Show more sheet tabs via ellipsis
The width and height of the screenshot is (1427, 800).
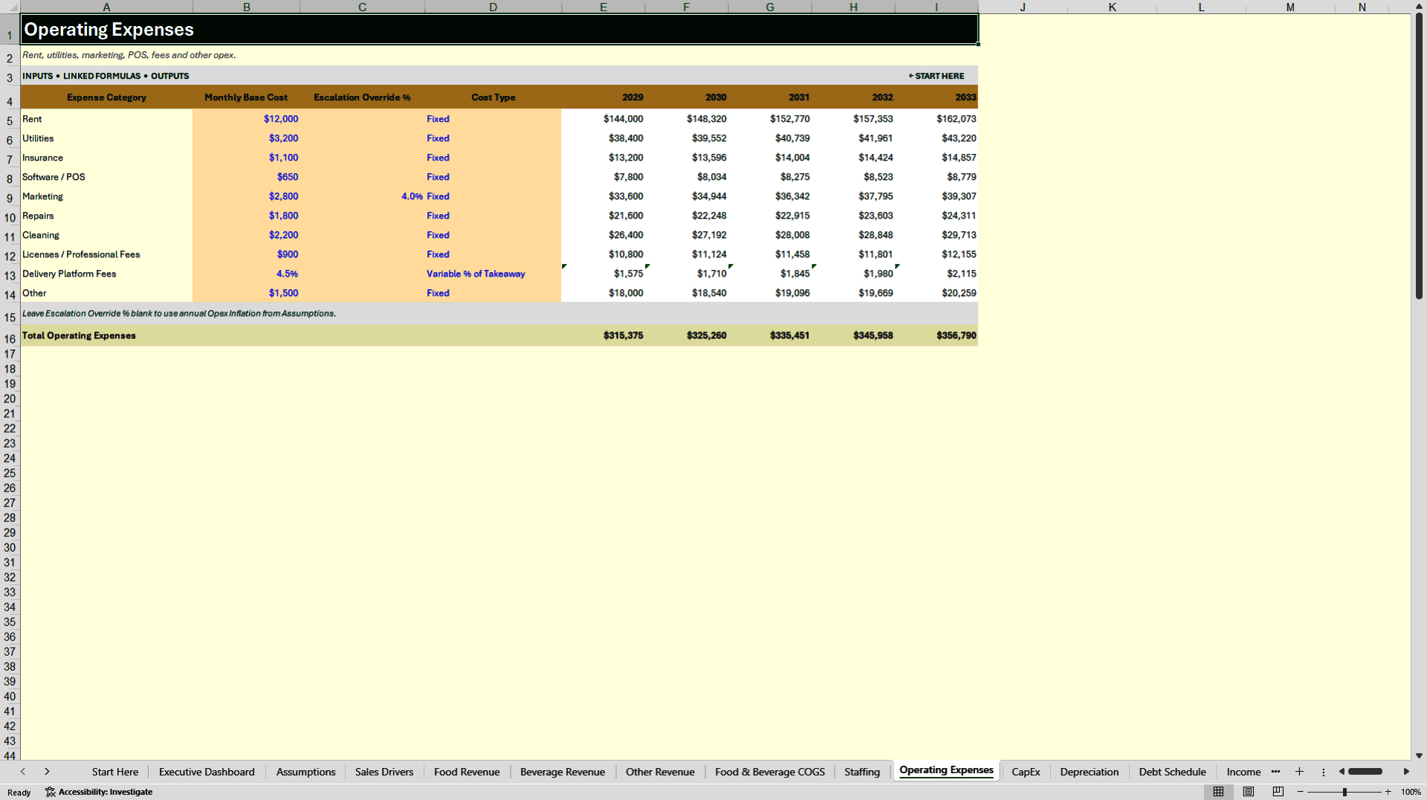click(1275, 772)
